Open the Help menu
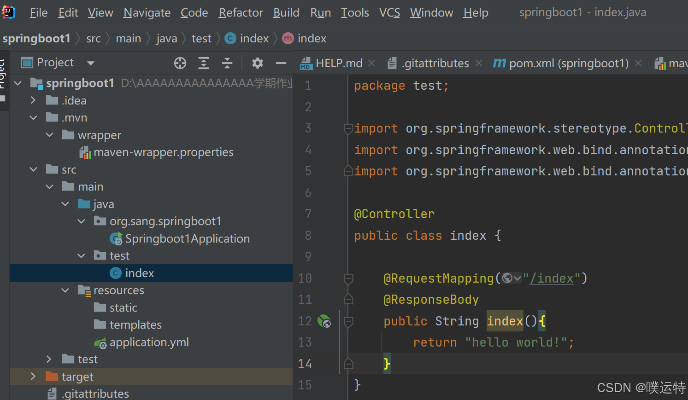This screenshot has width=688, height=400. pyautogui.click(x=476, y=12)
